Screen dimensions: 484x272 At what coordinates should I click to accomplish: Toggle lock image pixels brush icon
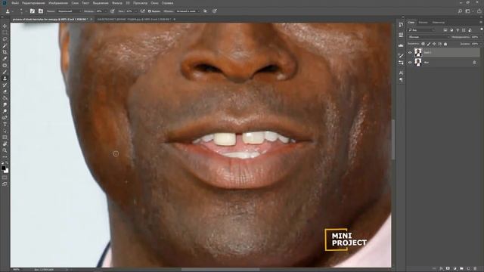(x=429, y=44)
